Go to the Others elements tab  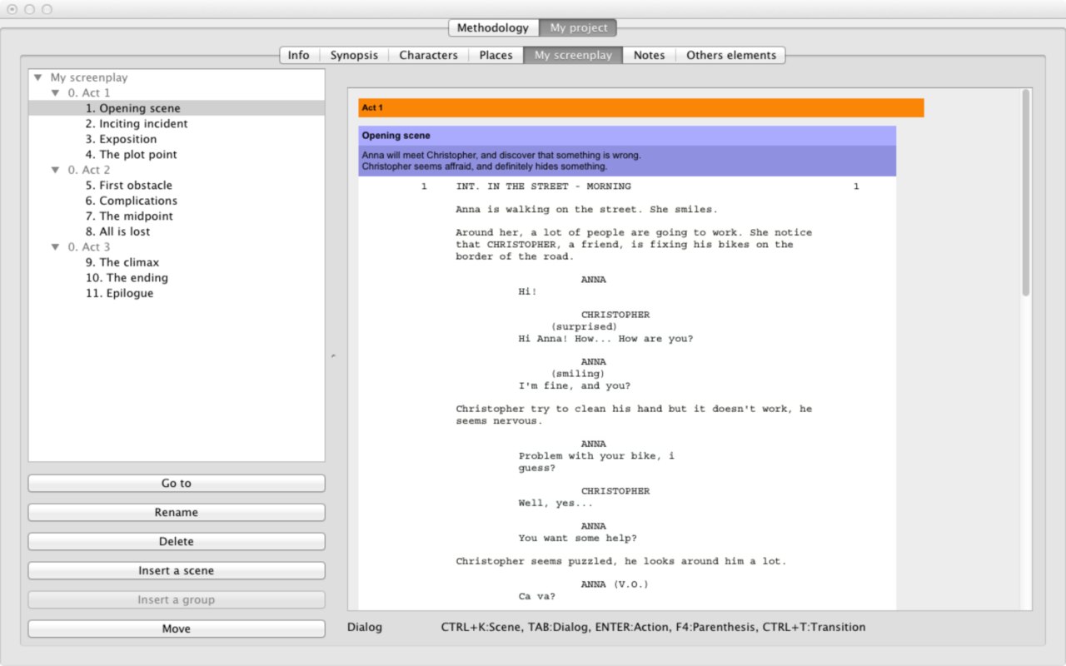tap(730, 55)
